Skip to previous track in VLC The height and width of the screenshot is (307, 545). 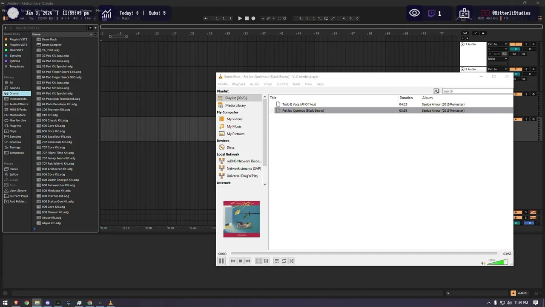[233, 261]
